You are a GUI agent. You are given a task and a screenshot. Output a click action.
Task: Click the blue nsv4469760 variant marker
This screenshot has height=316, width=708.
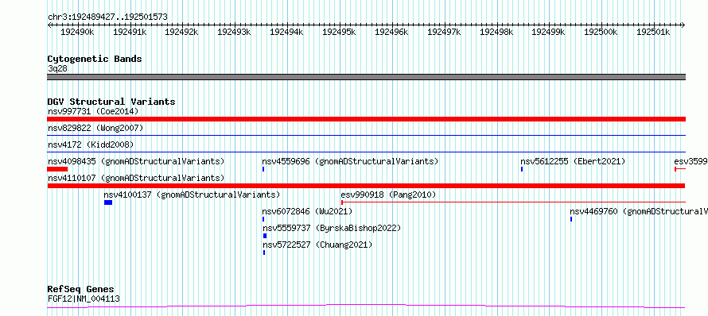coord(570,219)
